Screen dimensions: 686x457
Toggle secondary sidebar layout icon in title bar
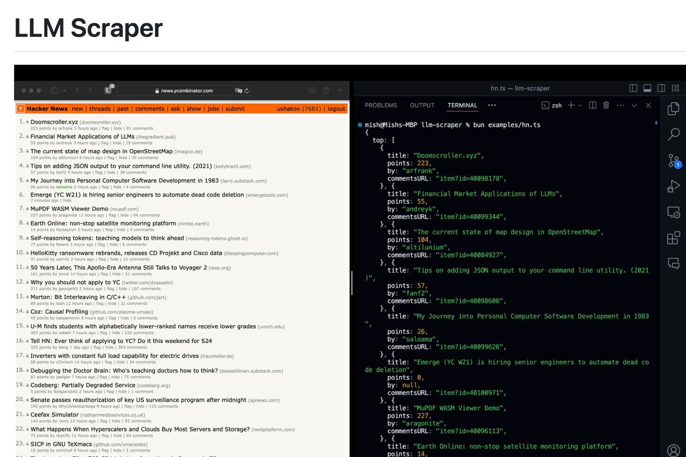coord(661,88)
